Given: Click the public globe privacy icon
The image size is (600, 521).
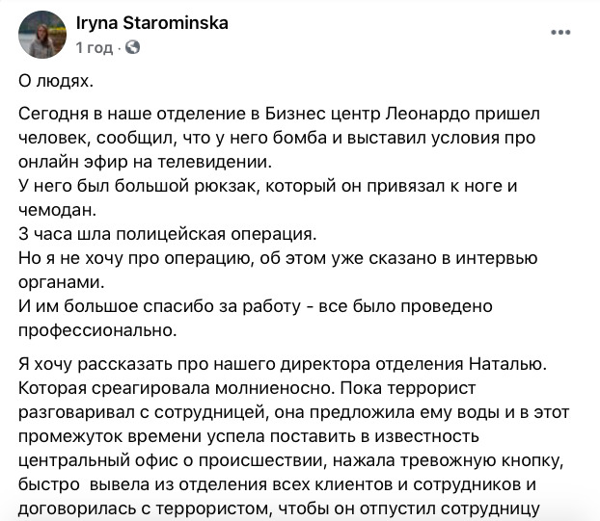Looking at the screenshot, I should click(132, 46).
